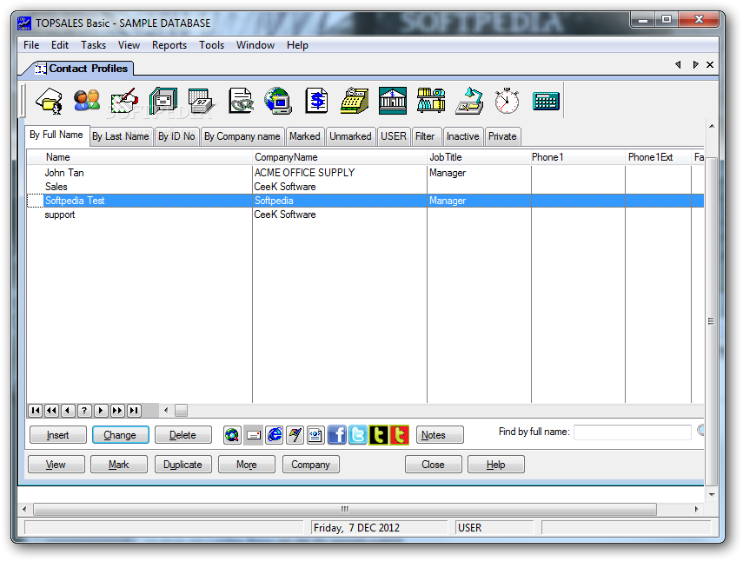743x561 pixels.
Task: Click the bank building toolbar icon
Action: 393,101
